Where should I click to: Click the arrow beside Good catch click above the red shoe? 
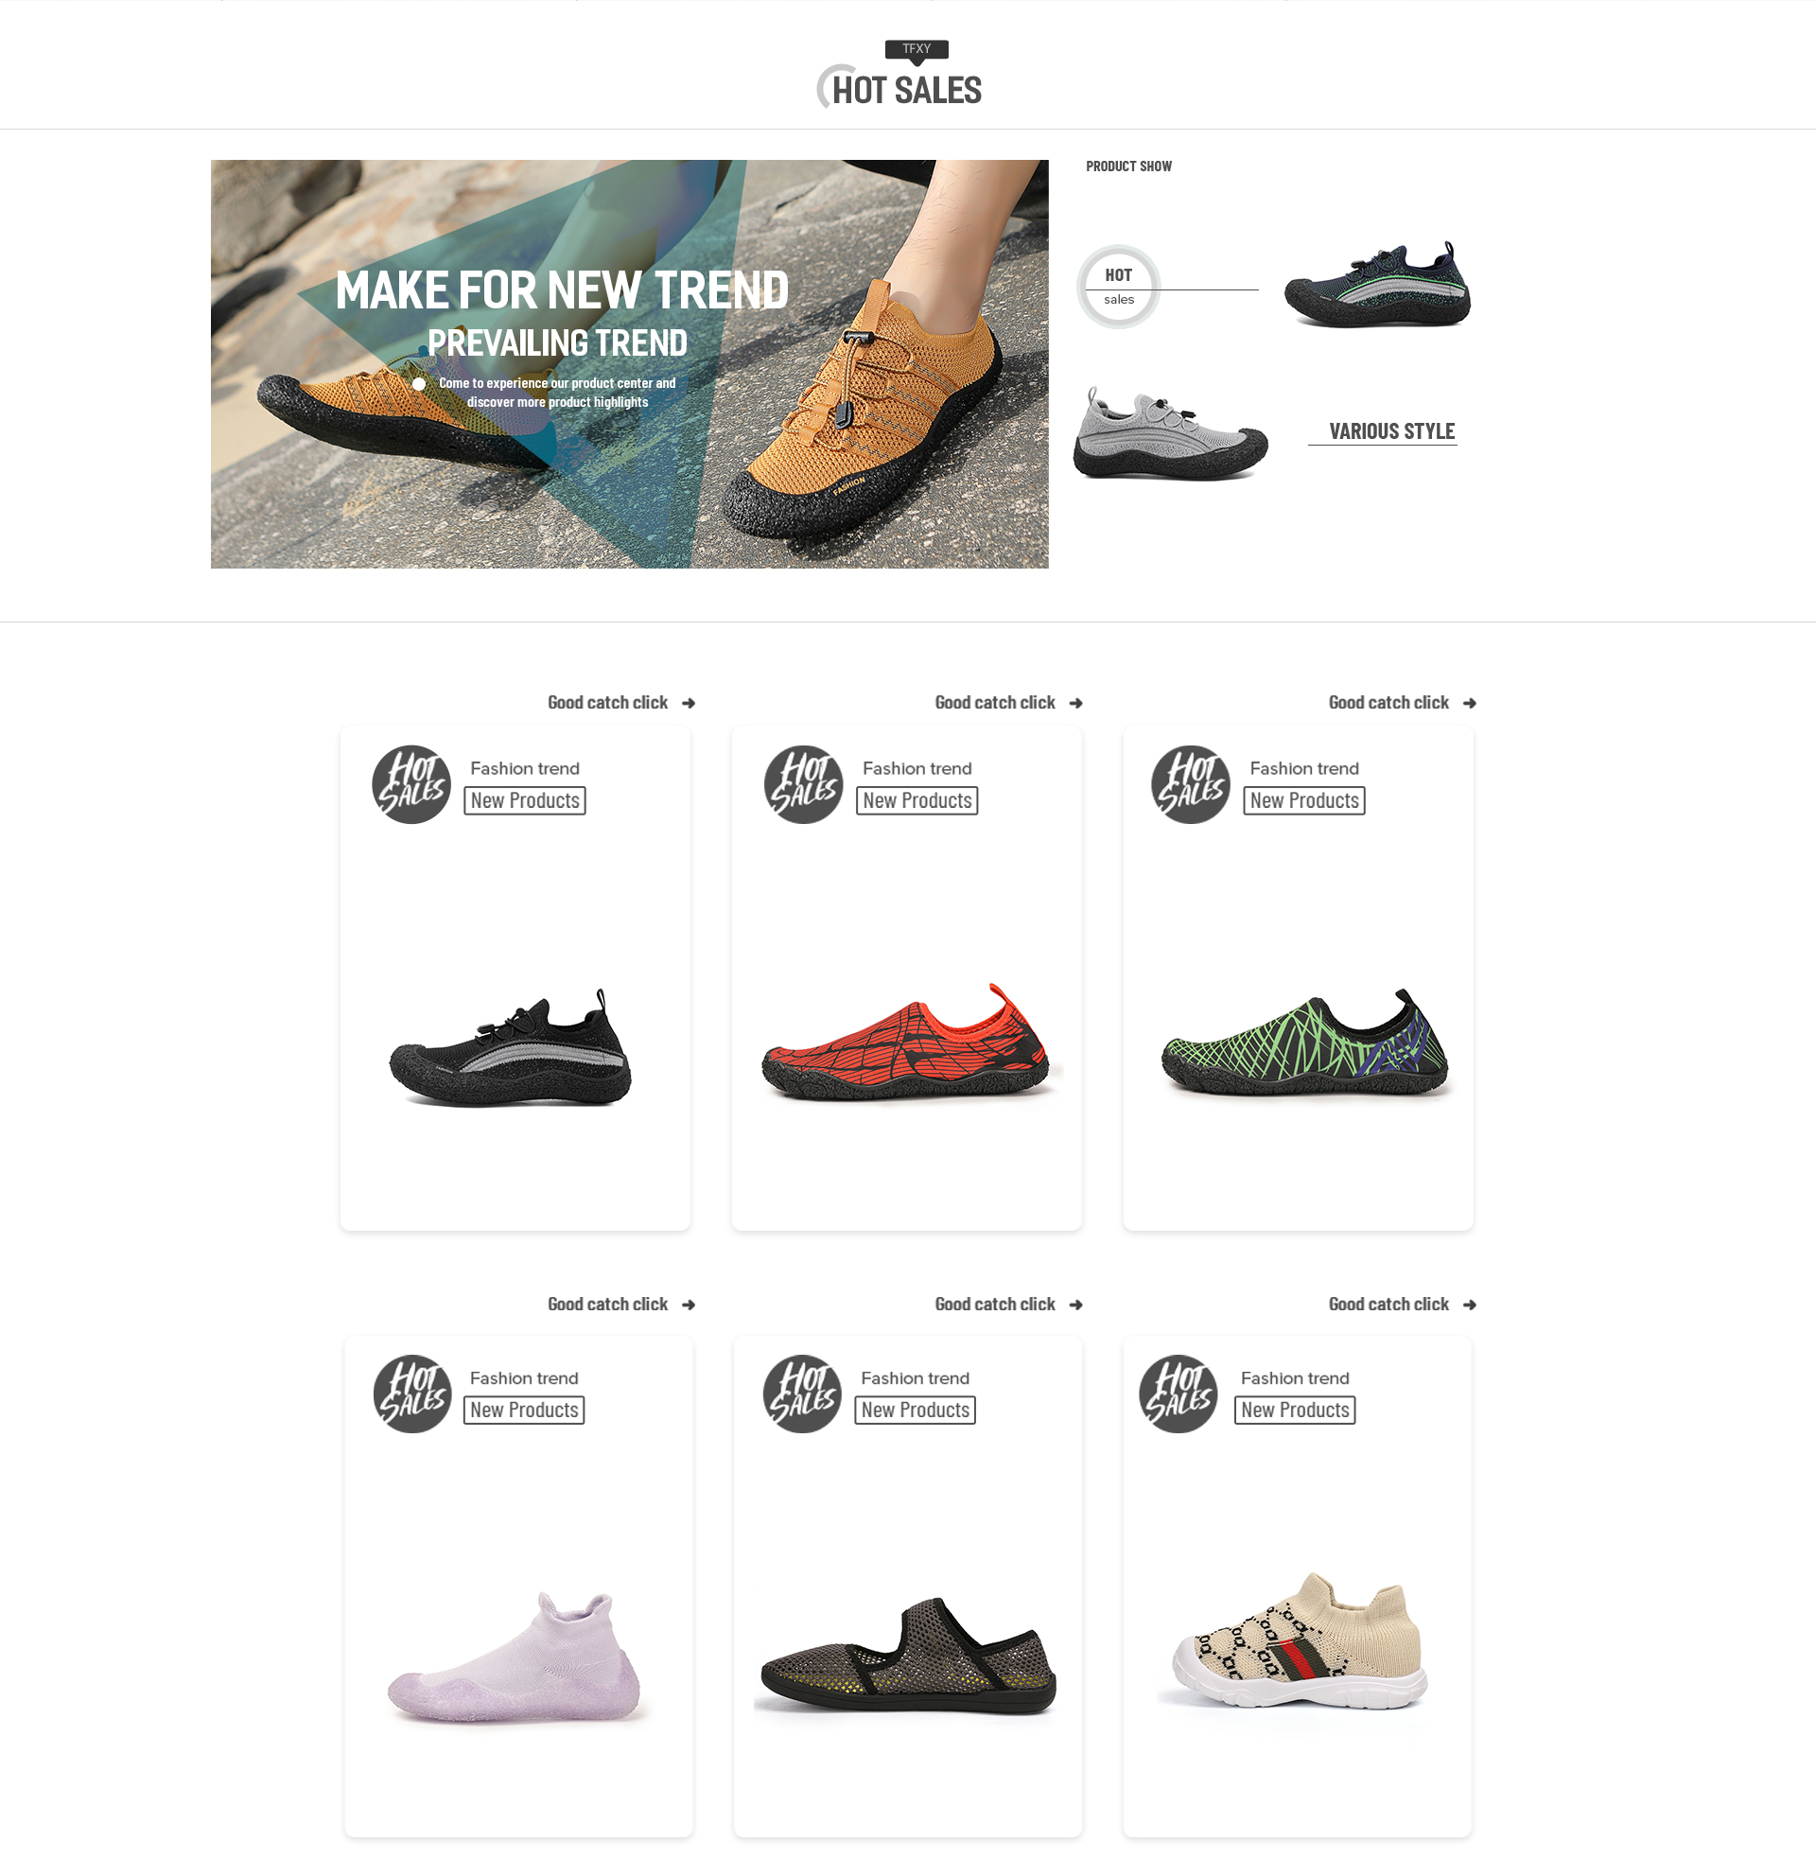click(1076, 704)
